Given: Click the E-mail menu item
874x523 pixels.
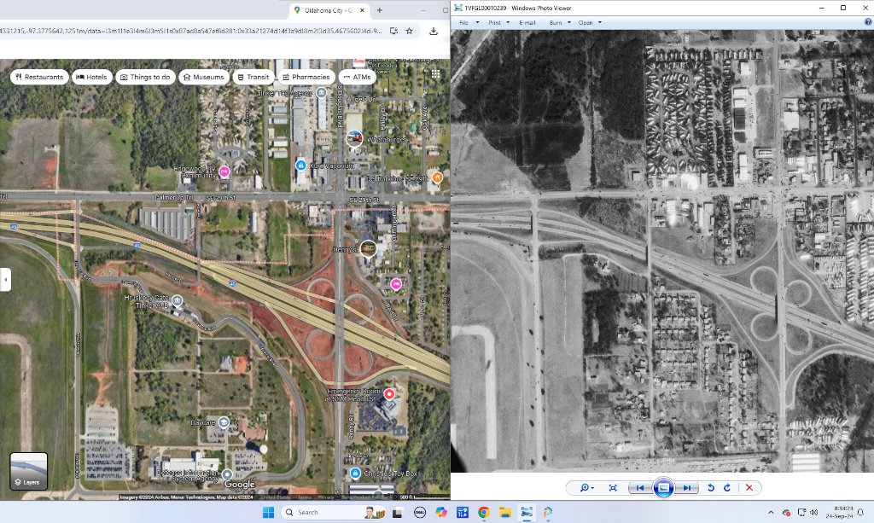Looking at the screenshot, I should point(527,22).
